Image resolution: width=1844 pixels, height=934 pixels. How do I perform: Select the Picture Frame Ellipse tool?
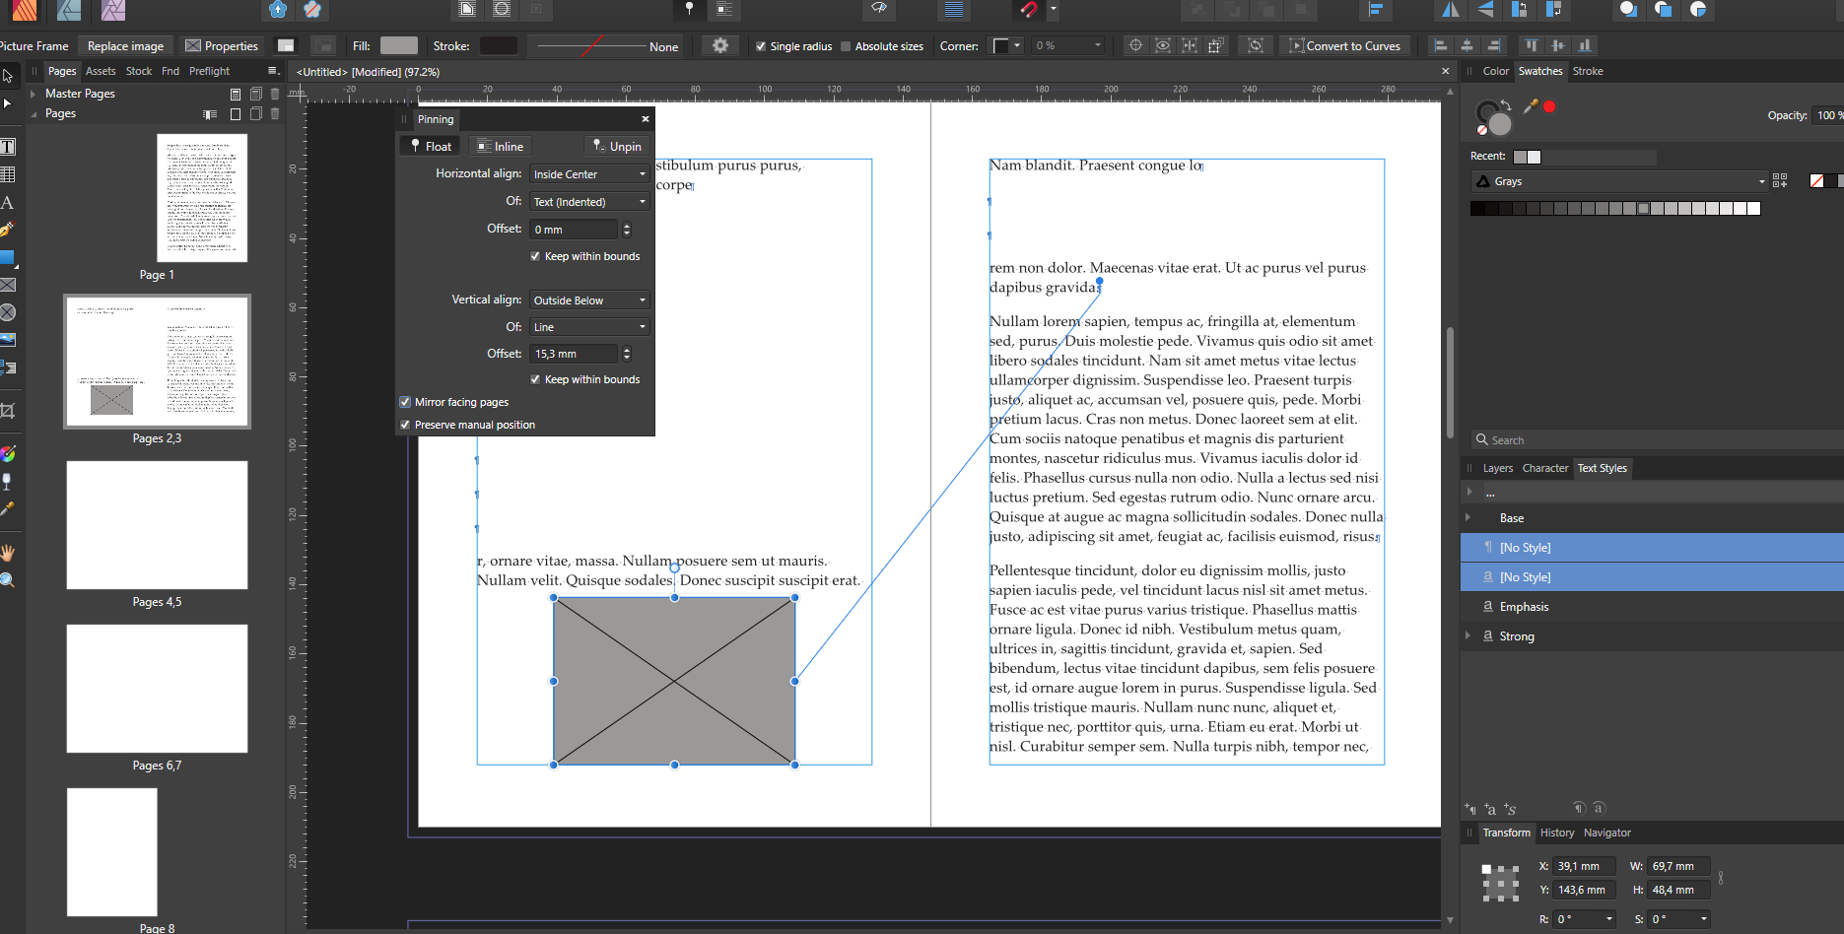pyautogui.click(x=7, y=312)
